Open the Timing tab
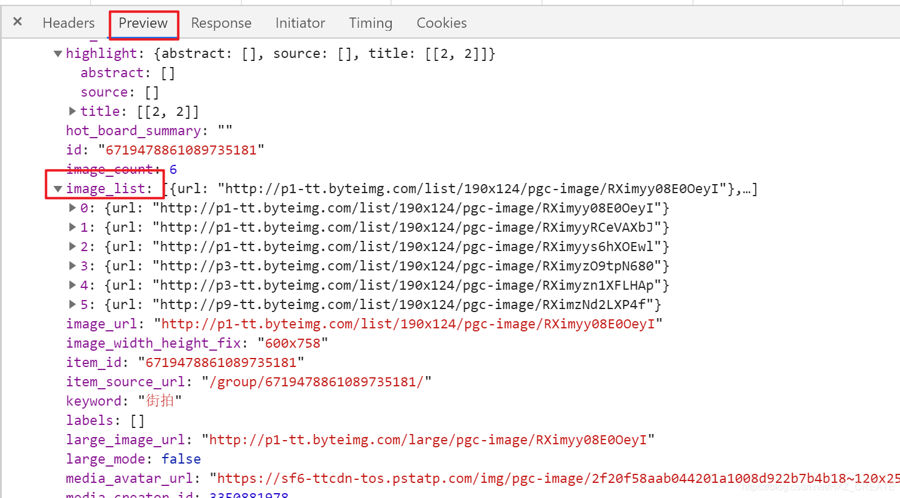The height and width of the screenshot is (498, 900). tap(371, 23)
